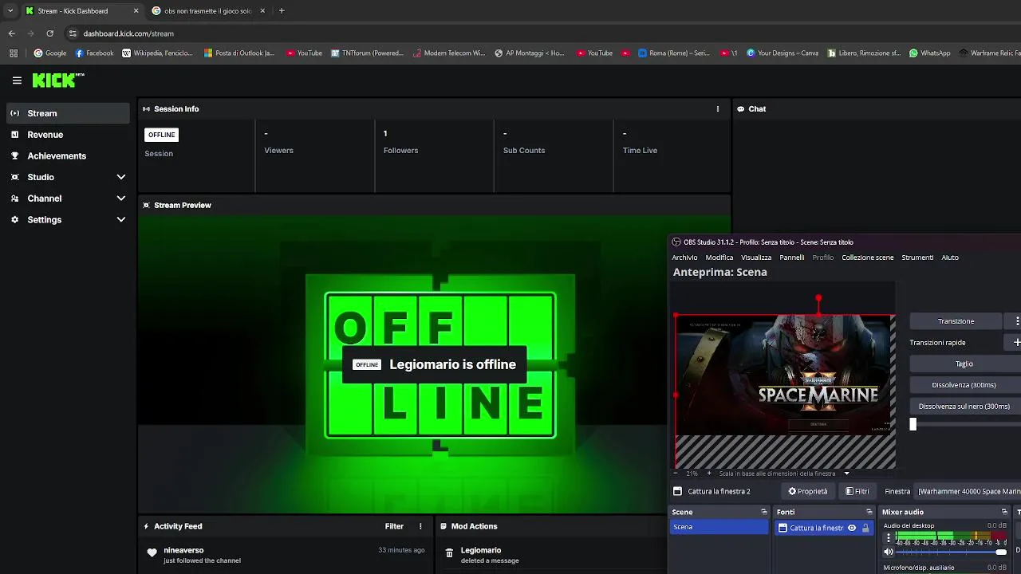Reload the Kick dashboard page
Viewport: 1021px width, 574px height.
(49, 33)
